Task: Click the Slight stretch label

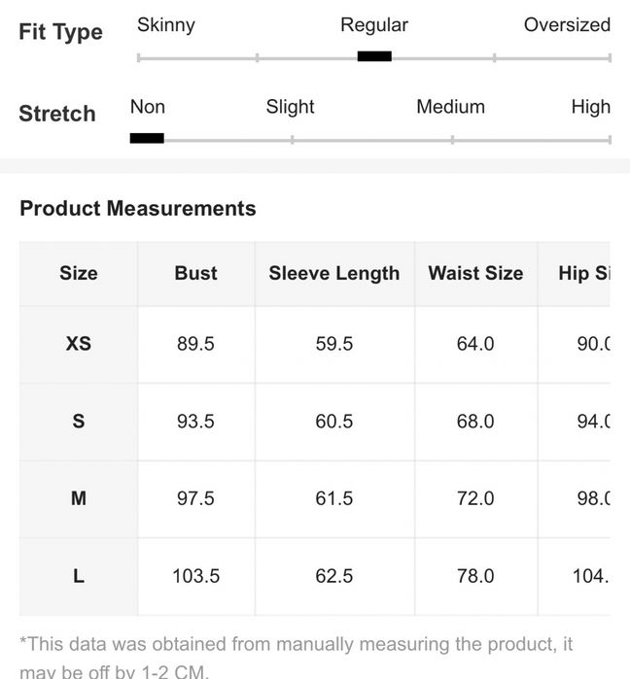Action: (x=290, y=108)
